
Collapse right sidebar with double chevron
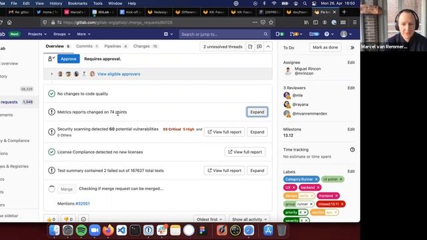click(x=352, y=47)
